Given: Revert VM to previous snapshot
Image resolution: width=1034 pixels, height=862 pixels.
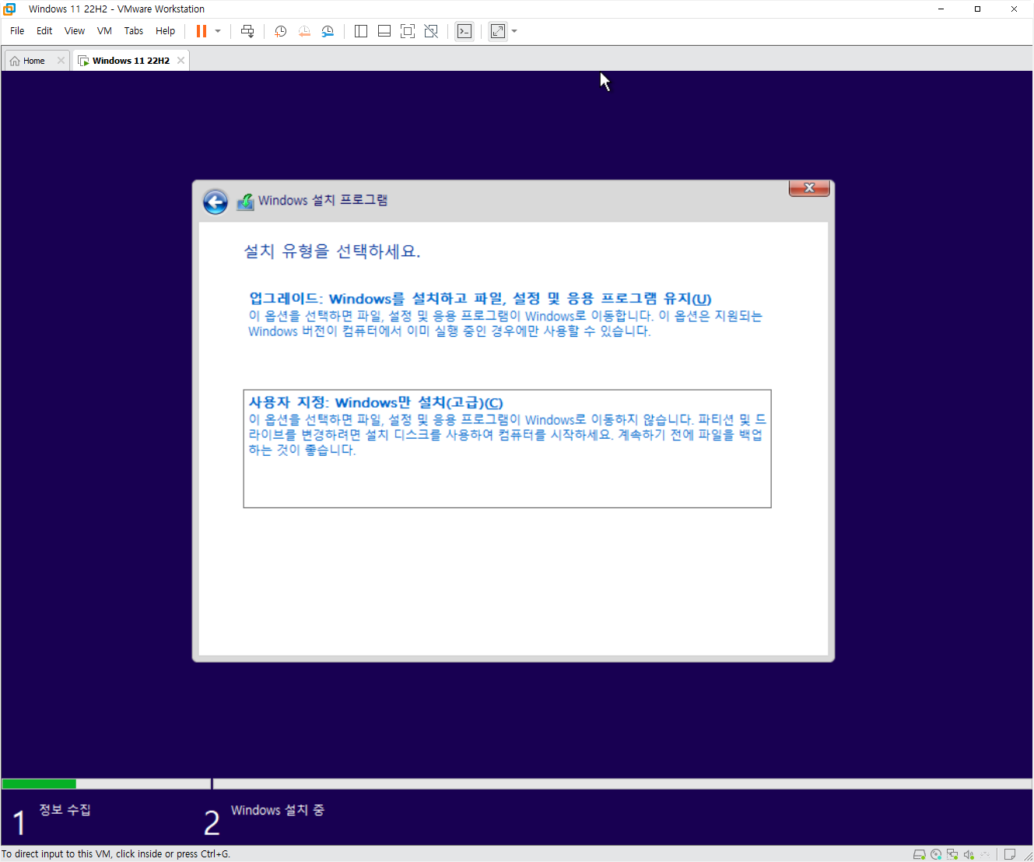Looking at the screenshot, I should (304, 31).
